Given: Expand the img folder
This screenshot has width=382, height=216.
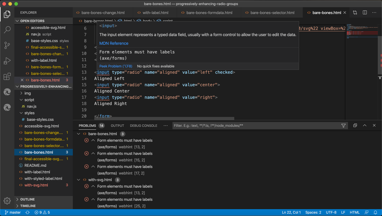Looking at the screenshot, I should tap(44, 93).
